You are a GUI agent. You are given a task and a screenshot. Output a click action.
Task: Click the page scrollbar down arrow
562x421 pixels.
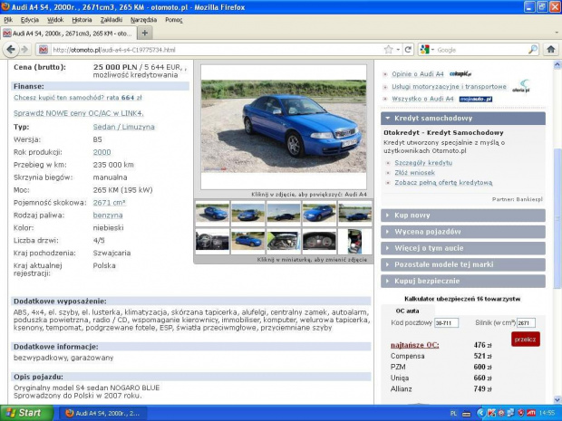coord(557,399)
